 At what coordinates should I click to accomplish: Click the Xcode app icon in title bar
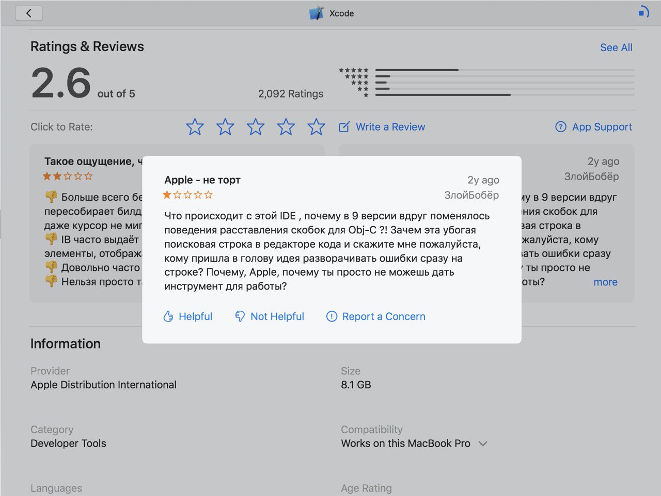316,13
